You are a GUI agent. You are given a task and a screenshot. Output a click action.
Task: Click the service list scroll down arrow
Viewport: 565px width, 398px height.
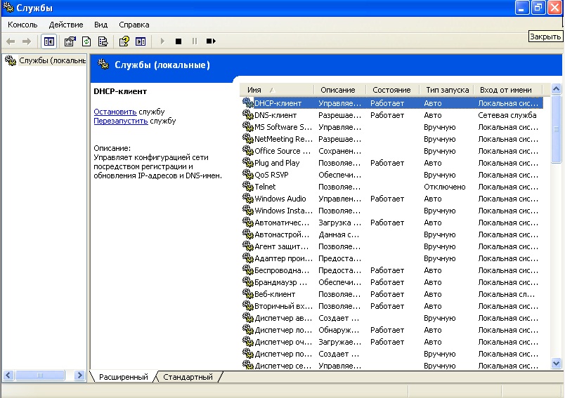(556, 364)
